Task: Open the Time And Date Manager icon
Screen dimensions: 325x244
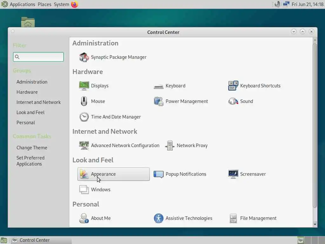Action: 84,117
